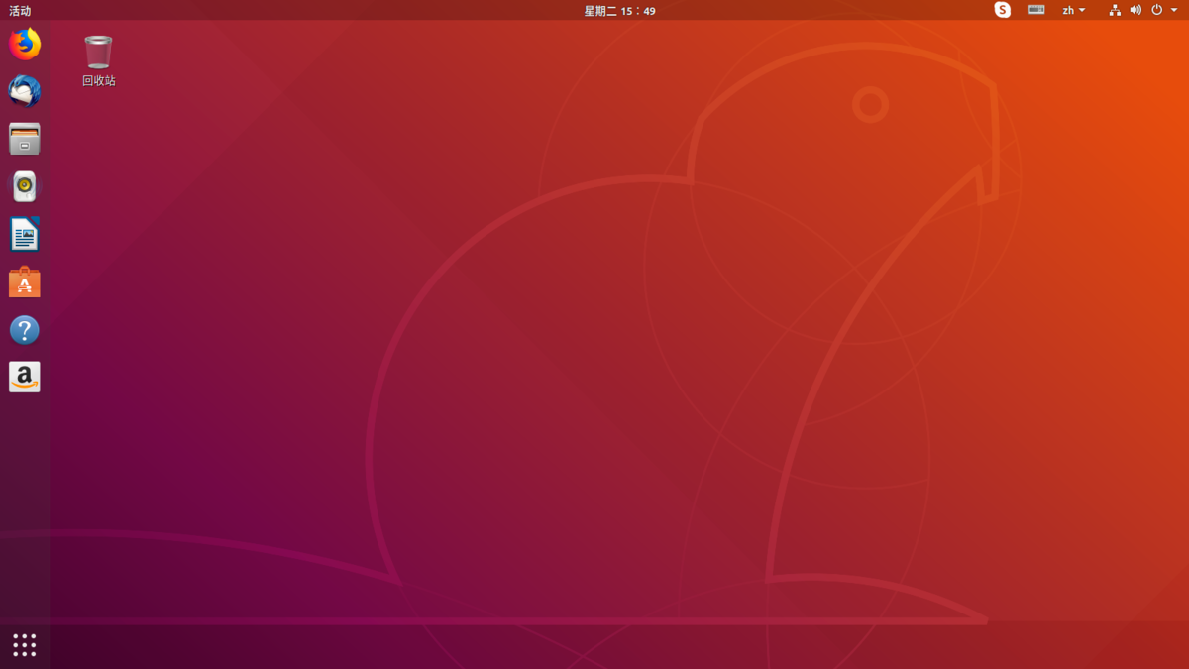Launch Rhythmbox music player
This screenshot has height=669, width=1189.
pos(24,186)
